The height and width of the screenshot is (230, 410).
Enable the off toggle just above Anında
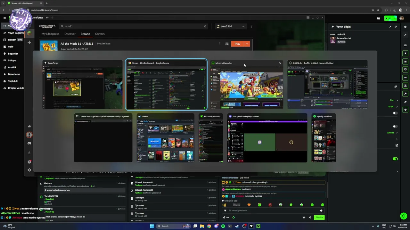point(395,126)
